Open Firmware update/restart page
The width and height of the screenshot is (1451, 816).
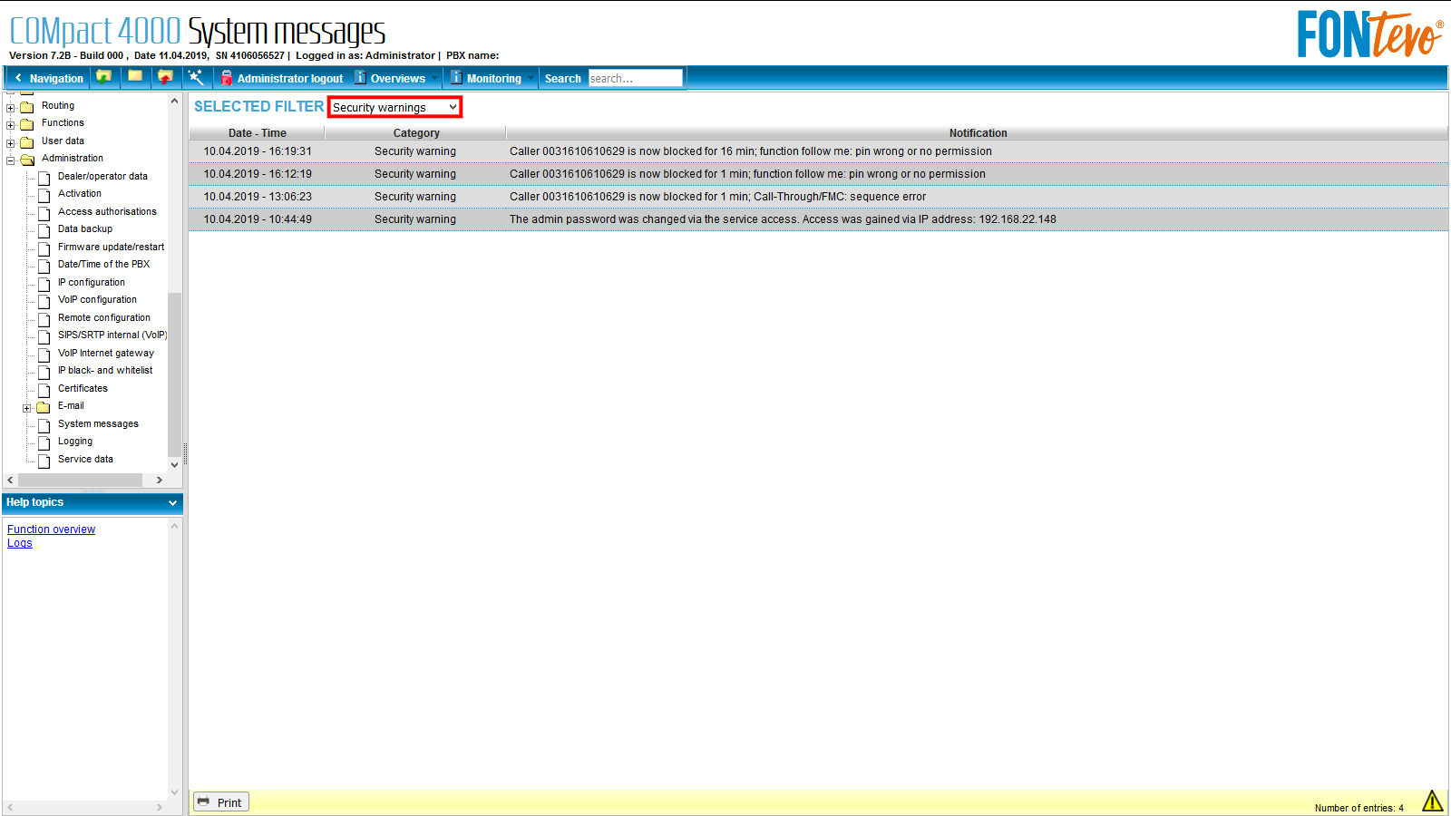(x=111, y=248)
